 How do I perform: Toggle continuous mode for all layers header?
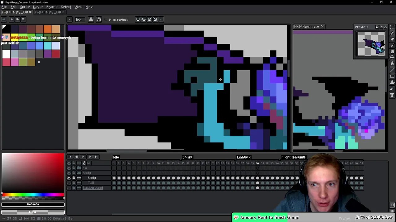click(x=79, y=163)
